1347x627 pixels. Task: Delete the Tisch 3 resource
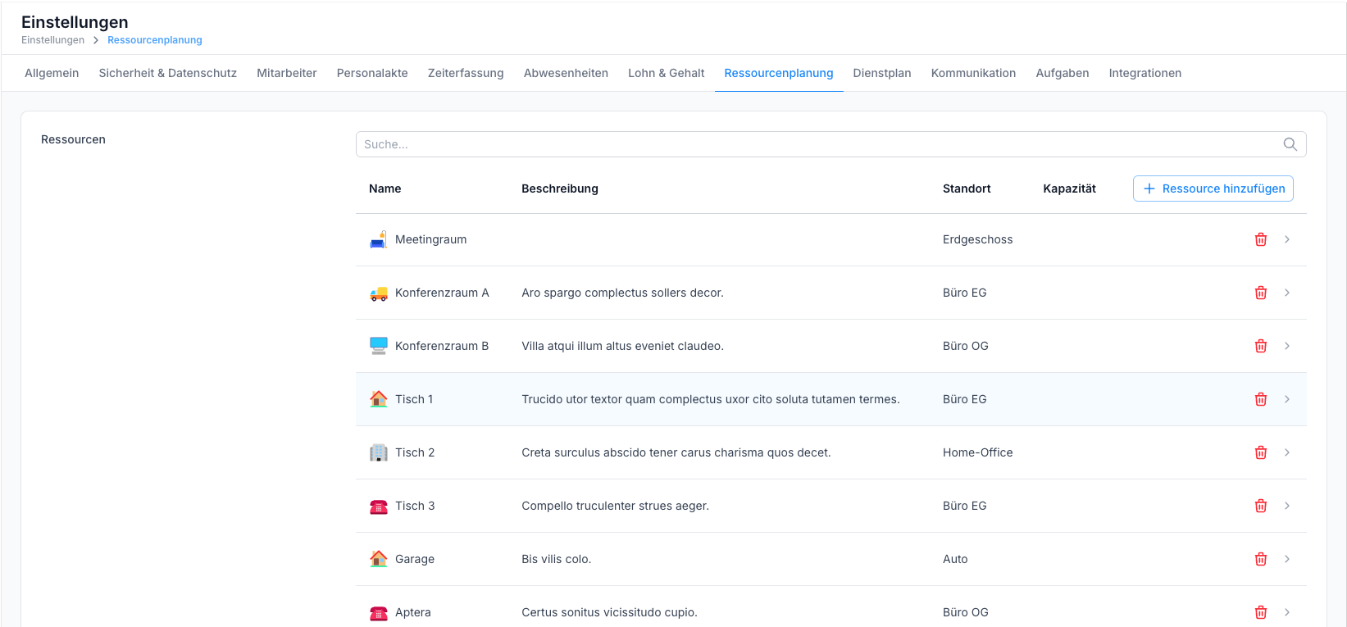click(1261, 506)
